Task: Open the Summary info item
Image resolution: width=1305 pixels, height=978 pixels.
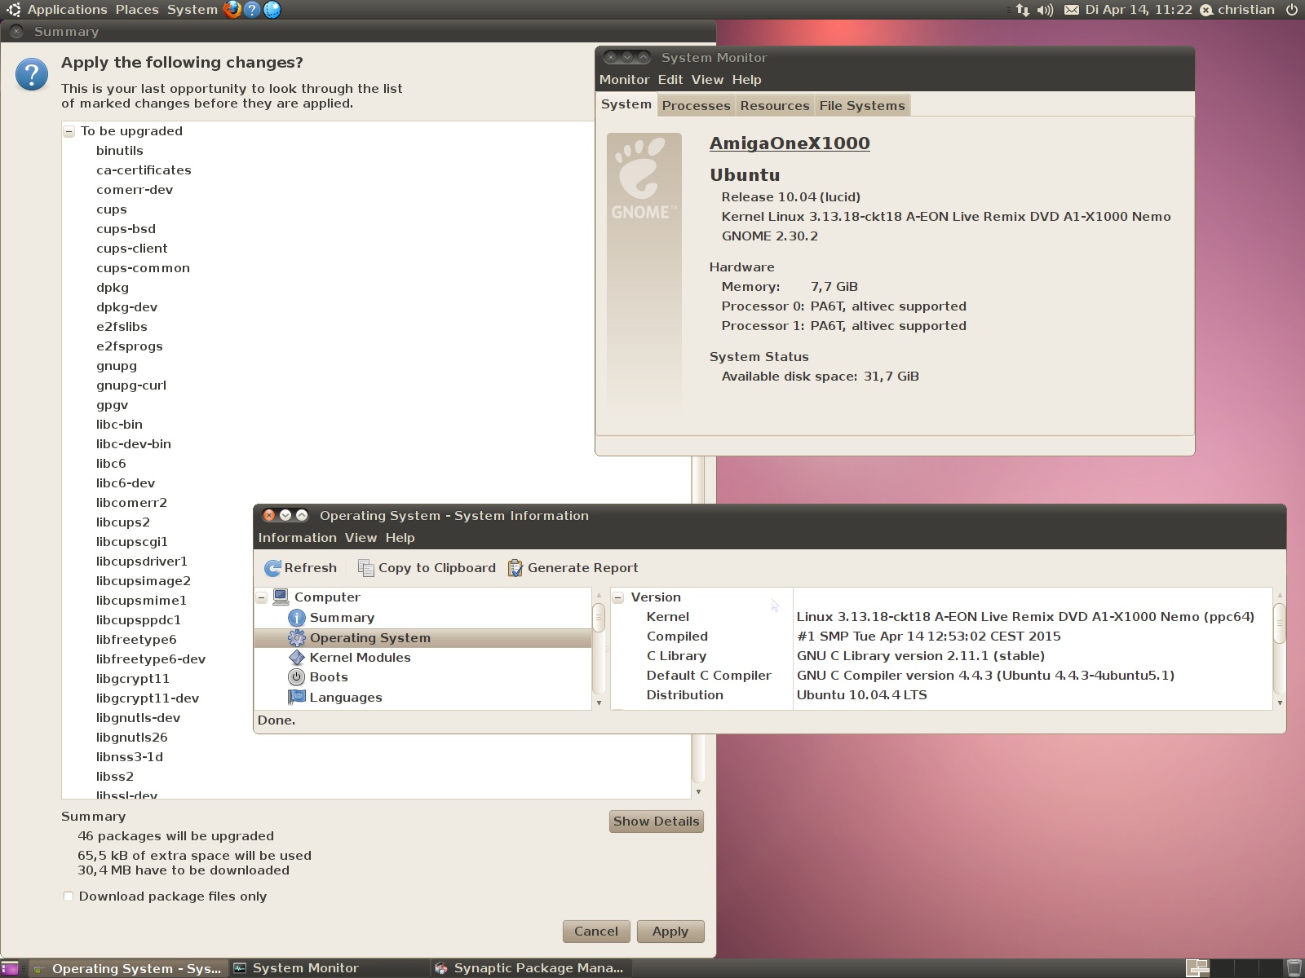Action: point(342,618)
